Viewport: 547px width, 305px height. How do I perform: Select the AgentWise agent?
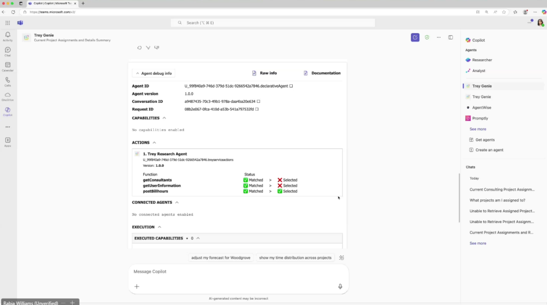tap(478, 108)
